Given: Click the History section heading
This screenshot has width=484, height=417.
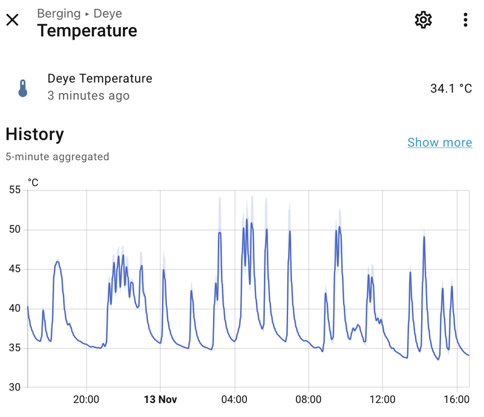Looking at the screenshot, I should coord(34,134).
